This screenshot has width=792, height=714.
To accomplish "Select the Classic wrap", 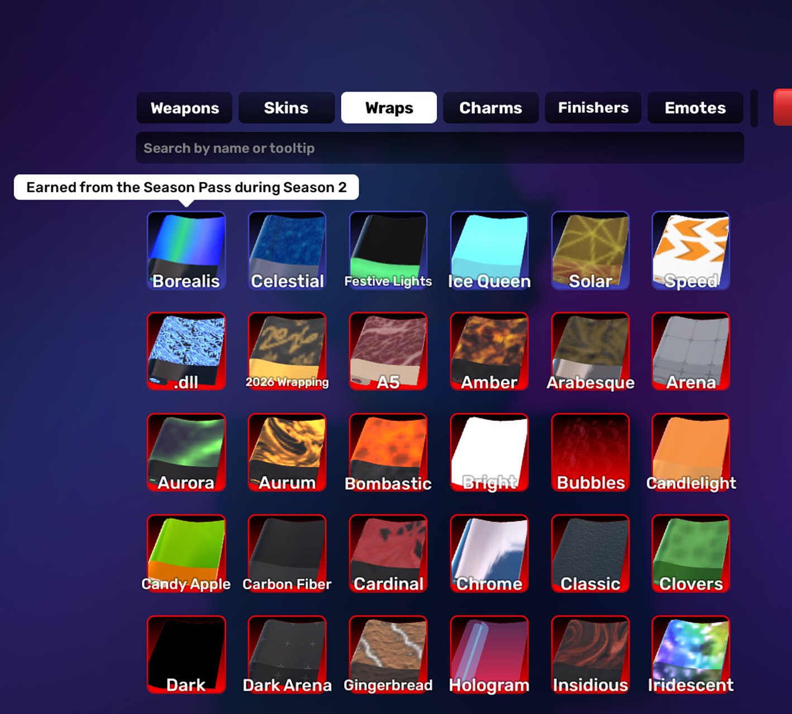I will (590, 554).
